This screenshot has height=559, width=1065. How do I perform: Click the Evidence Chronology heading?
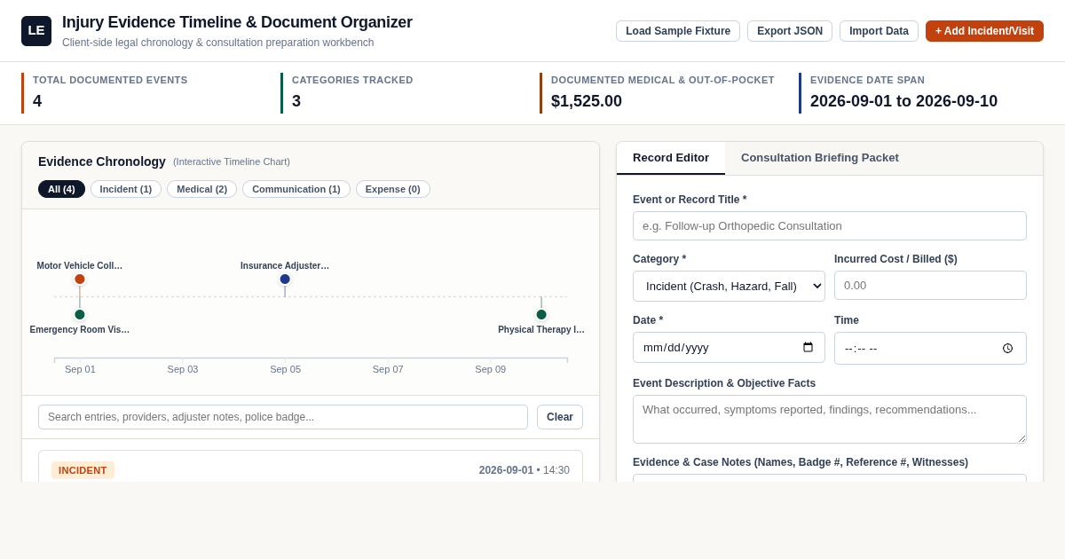(x=102, y=161)
